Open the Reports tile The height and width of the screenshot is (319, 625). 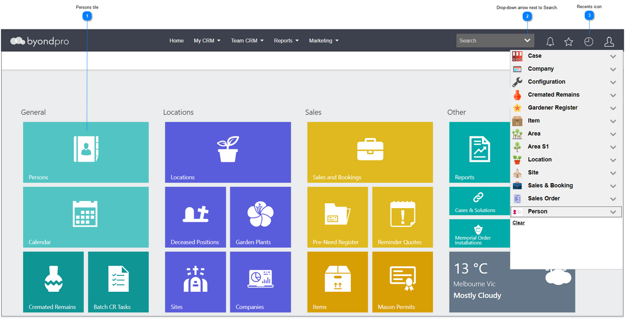coord(480,152)
